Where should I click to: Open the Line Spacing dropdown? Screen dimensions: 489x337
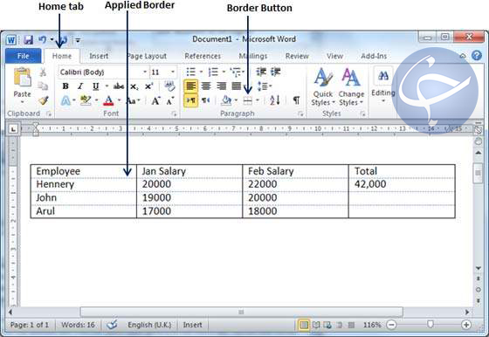click(x=265, y=86)
